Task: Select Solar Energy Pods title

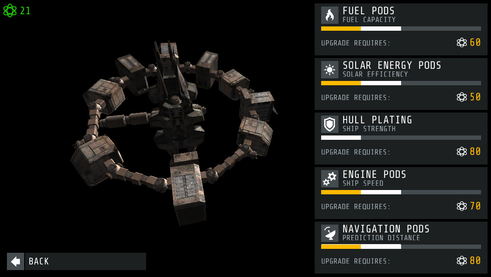Action: point(392,65)
